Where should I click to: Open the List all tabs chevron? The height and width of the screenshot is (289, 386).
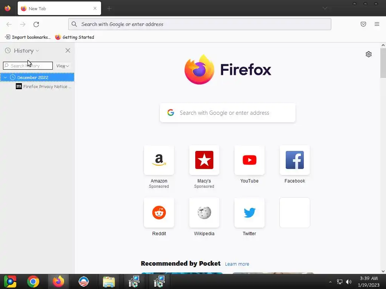coord(325,8)
